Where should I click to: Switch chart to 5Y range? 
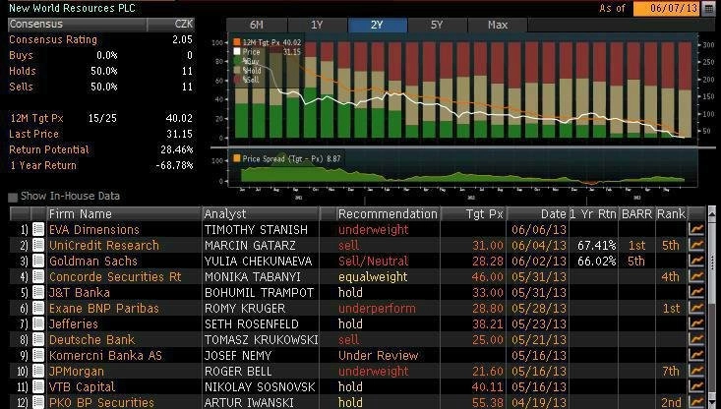click(438, 25)
